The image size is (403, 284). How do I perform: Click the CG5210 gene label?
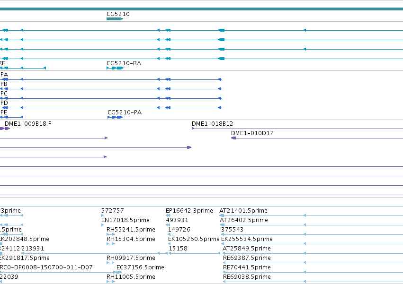tap(118, 14)
